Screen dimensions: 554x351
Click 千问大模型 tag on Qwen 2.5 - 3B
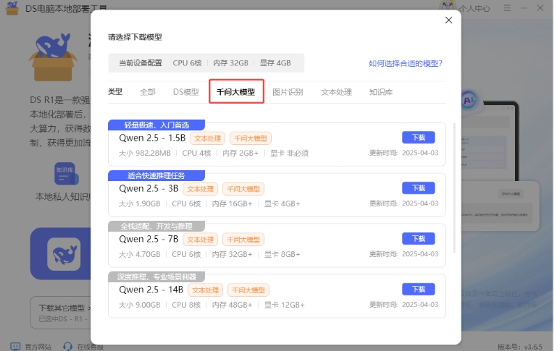coord(243,189)
